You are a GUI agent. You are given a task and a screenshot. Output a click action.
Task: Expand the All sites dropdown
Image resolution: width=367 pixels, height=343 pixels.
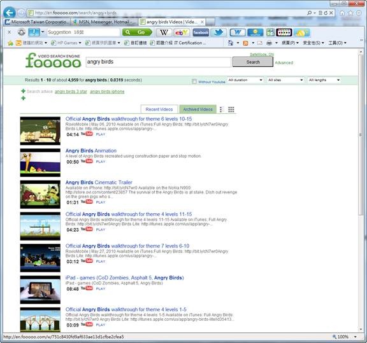285,80
